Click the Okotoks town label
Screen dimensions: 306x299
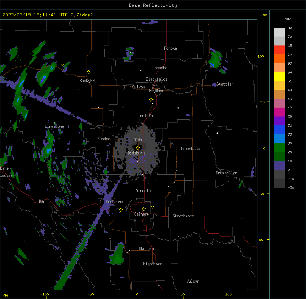[x=146, y=249]
